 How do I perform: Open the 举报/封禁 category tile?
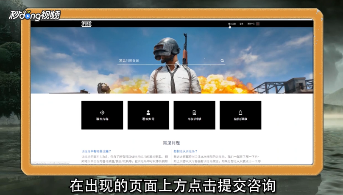[195, 115]
